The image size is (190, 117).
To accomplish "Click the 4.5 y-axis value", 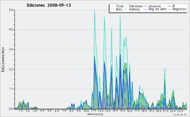I will click(x=11, y=30).
